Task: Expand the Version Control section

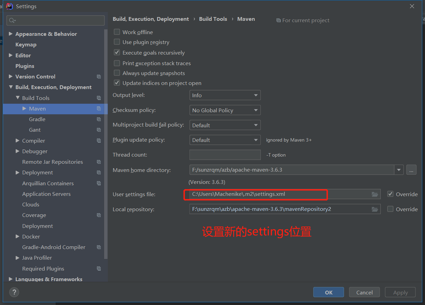Action: (11, 76)
